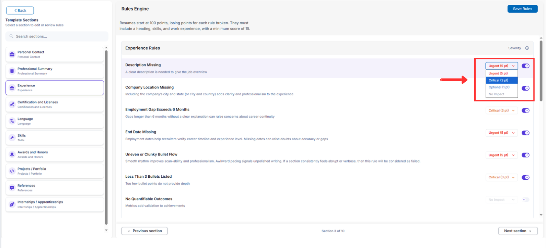Open severity dropdown for Uneven or Clunky Bullet Flow
The image size is (546, 248).
click(x=501, y=155)
